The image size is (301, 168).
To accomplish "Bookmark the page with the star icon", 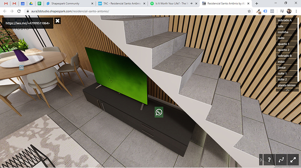I will (x=249, y=11).
